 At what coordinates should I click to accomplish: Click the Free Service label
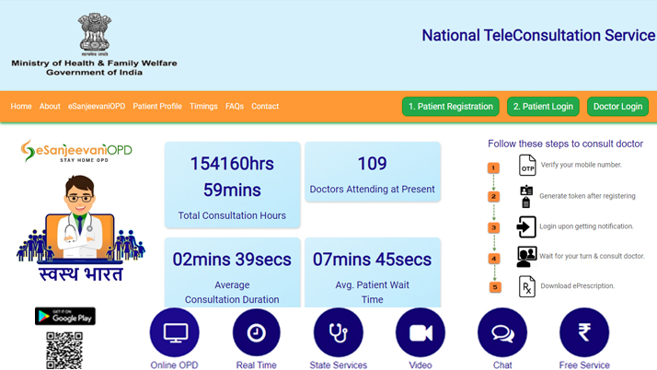[x=584, y=365]
